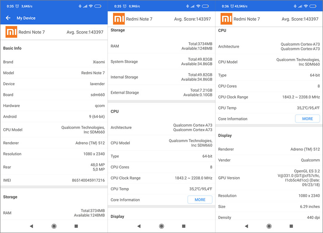Tap the External Storage row

click(x=161, y=93)
